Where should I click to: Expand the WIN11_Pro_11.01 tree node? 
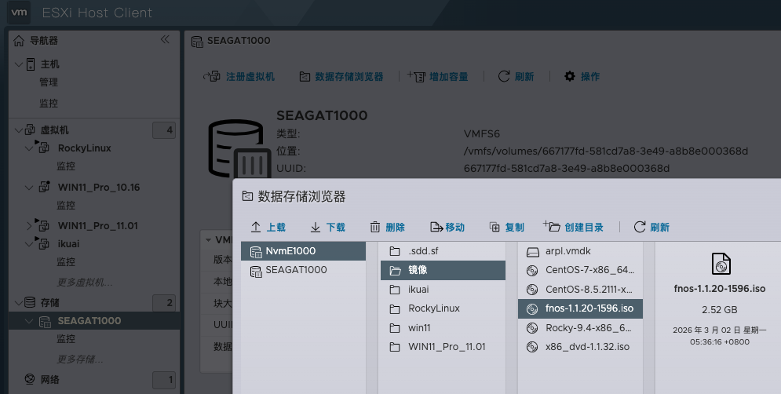(29, 226)
